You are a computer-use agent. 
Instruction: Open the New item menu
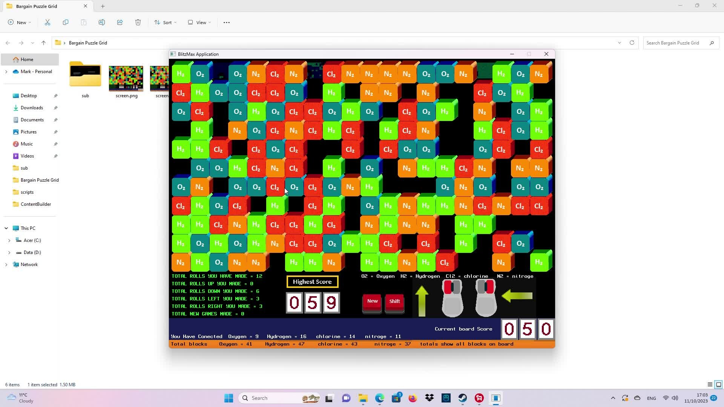click(x=20, y=23)
